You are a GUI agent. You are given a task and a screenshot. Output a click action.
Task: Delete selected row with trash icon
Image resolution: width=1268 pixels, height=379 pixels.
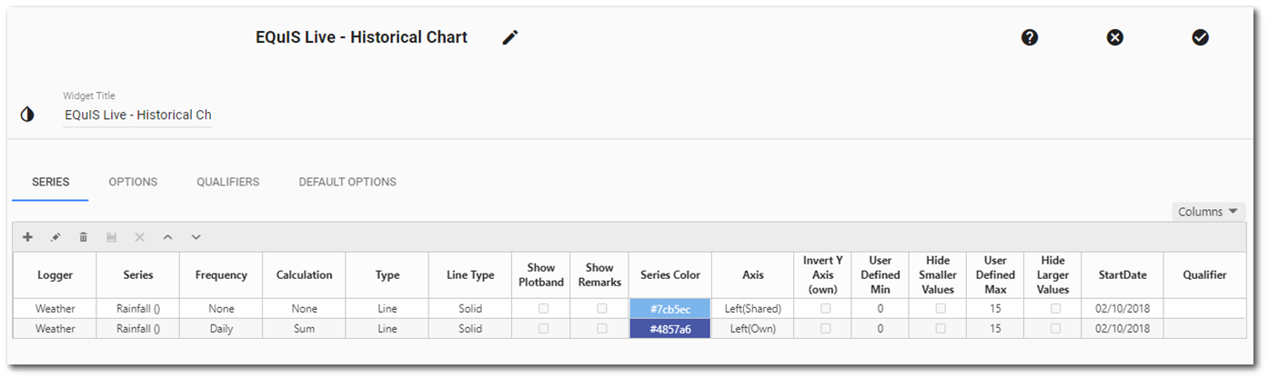click(84, 237)
